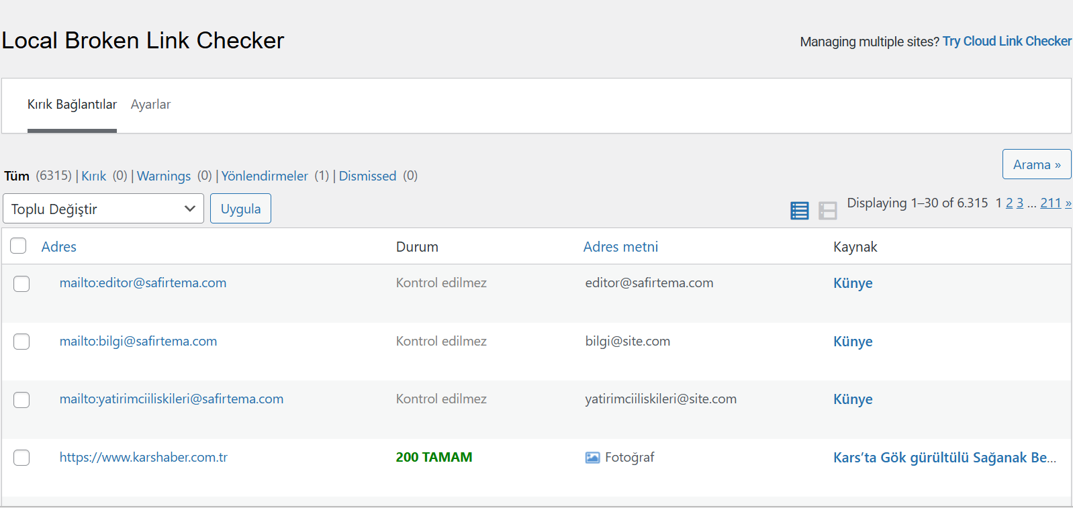Tick the select-all checkbox beside Adres
Screen dimensions: 1073x508
[18, 246]
